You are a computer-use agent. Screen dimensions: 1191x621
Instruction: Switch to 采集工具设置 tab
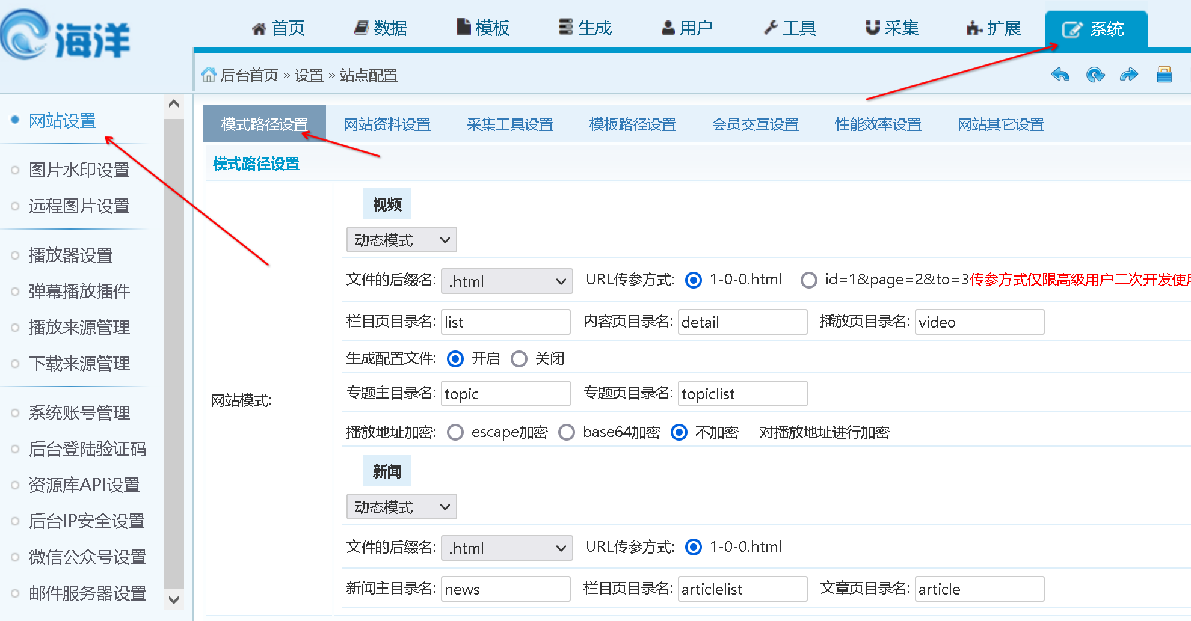pyautogui.click(x=510, y=124)
